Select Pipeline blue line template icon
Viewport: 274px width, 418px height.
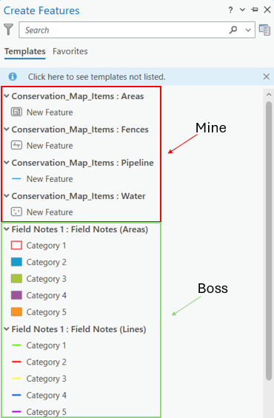pyautogui.click(x=16, y=178)
